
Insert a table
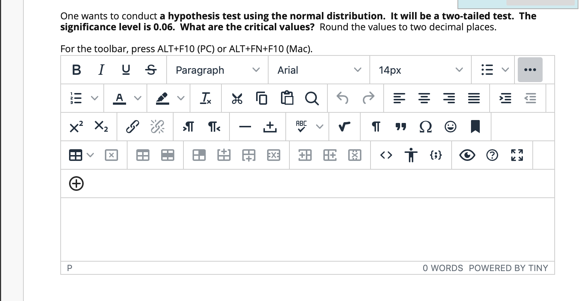tap(76, 155)
